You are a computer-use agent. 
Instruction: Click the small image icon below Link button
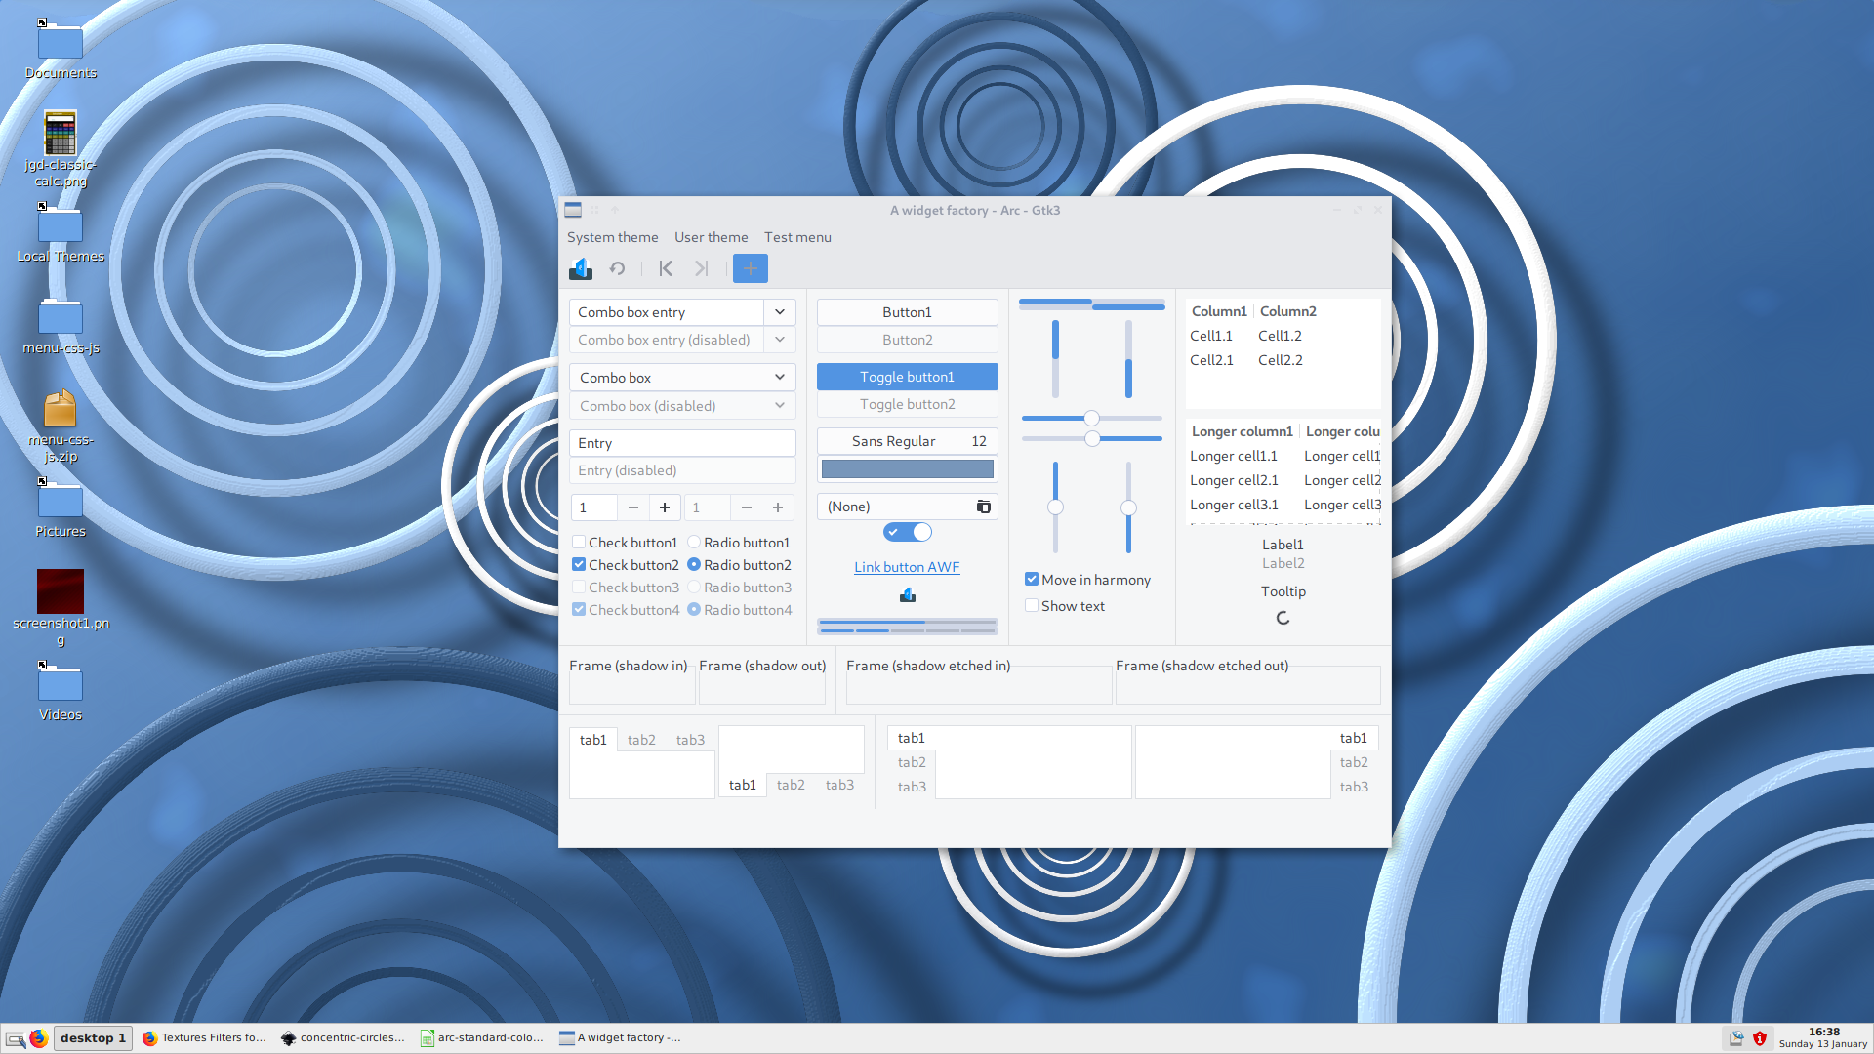pyautogui.click(x=907, y=595)
